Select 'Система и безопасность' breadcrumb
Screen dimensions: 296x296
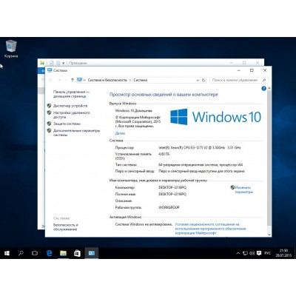(x=107, y=80)
